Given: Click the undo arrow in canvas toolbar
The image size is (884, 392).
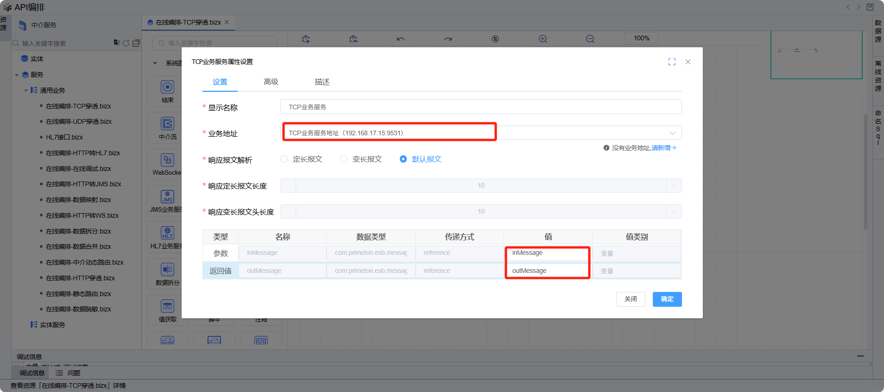Looking at the screenshot, I should [401, 39].
